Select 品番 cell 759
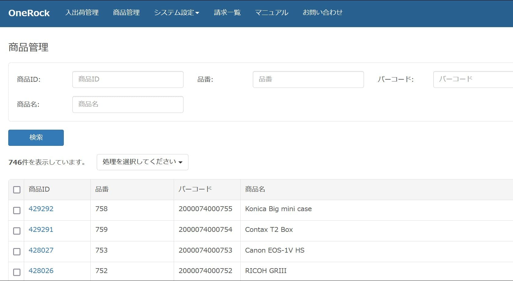 [x=101, y=229]
